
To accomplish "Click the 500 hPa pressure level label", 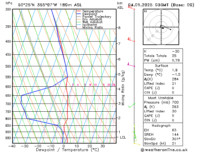I will (x=9, y=66).
